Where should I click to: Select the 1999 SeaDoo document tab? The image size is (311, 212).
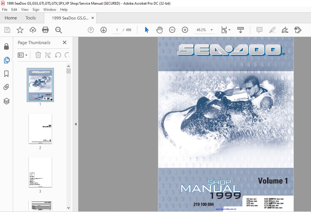click(70, 18)
